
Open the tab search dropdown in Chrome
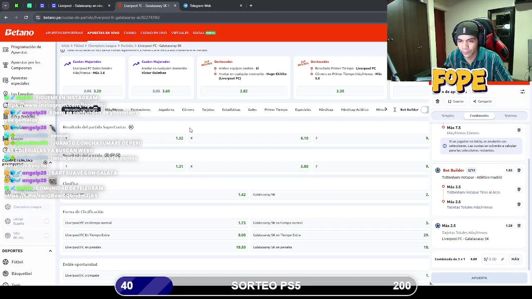[x=5, y=6]
